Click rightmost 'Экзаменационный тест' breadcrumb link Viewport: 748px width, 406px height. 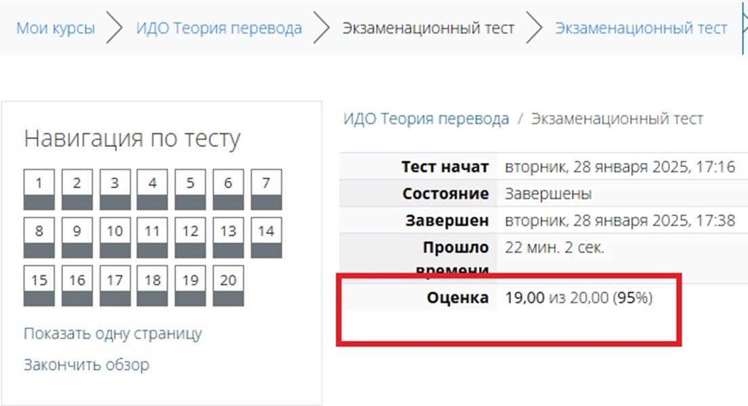[641, 28]
